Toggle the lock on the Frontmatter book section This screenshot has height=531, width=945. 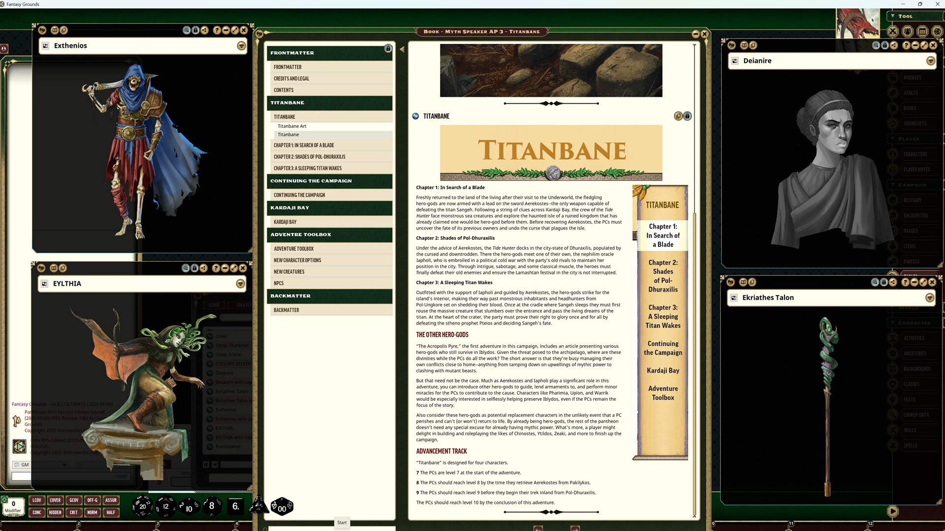click(x=388, y=49)
